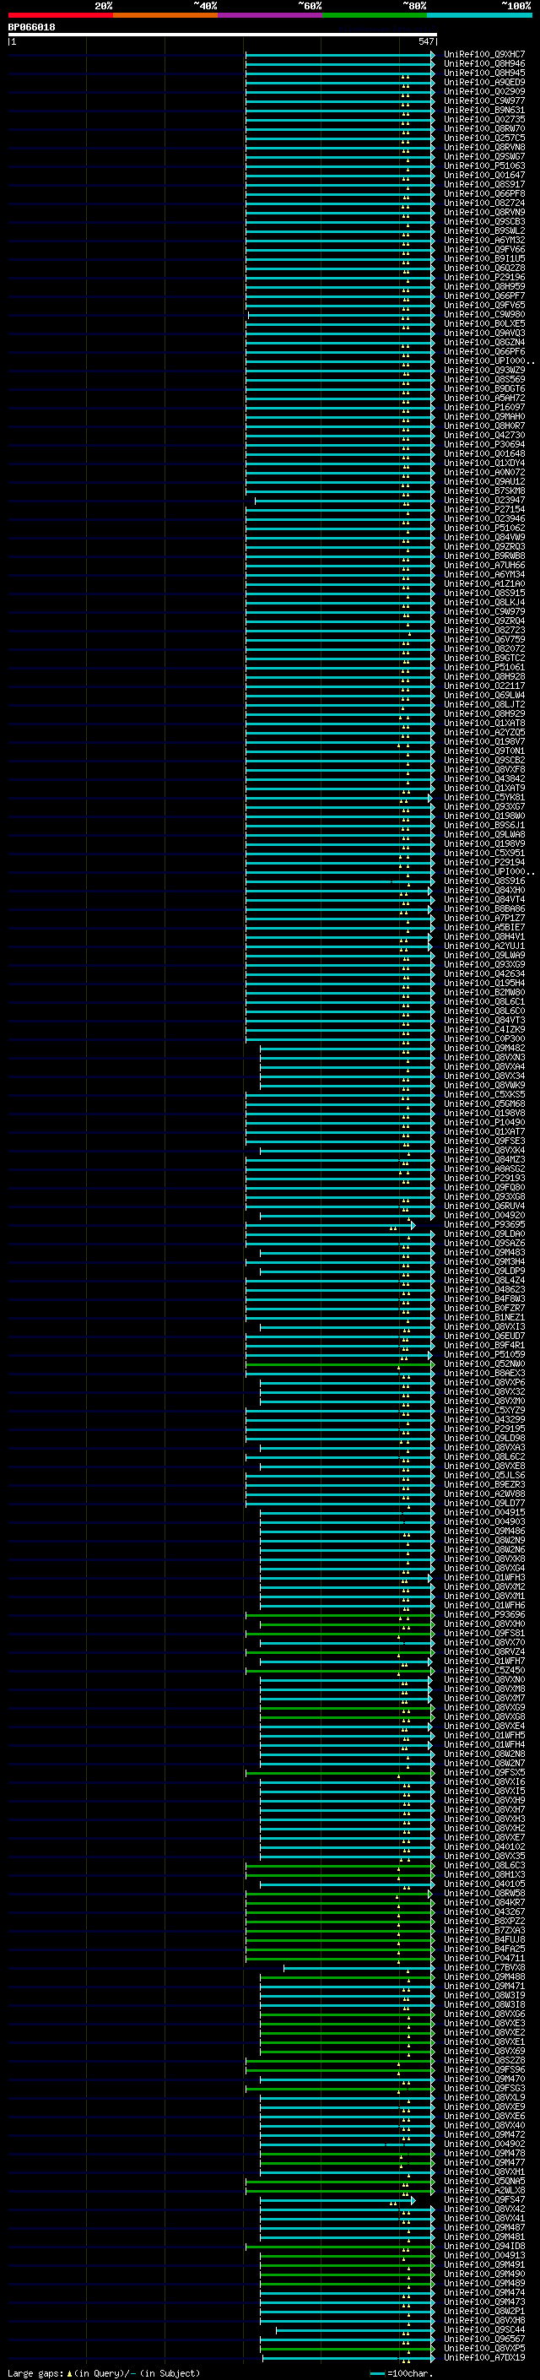Click the green ~80% identity legend segment
The height and width of the screenshot is (2380, 540).
coord(375,15)
